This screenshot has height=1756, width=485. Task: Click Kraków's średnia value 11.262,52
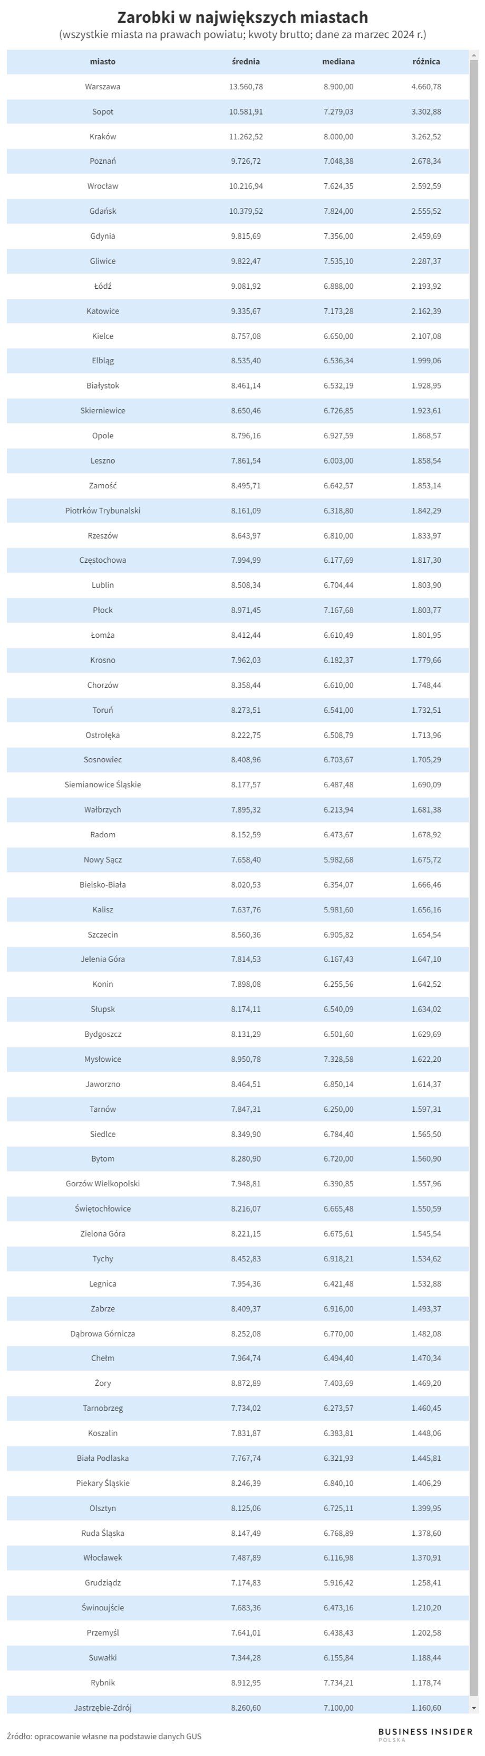point(246,136)
